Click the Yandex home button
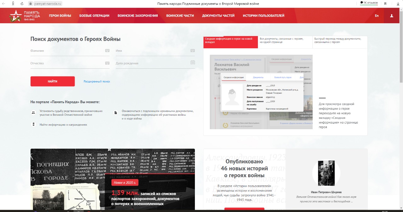Viewport: 403px width, 212px height. [x=13, y=3]
